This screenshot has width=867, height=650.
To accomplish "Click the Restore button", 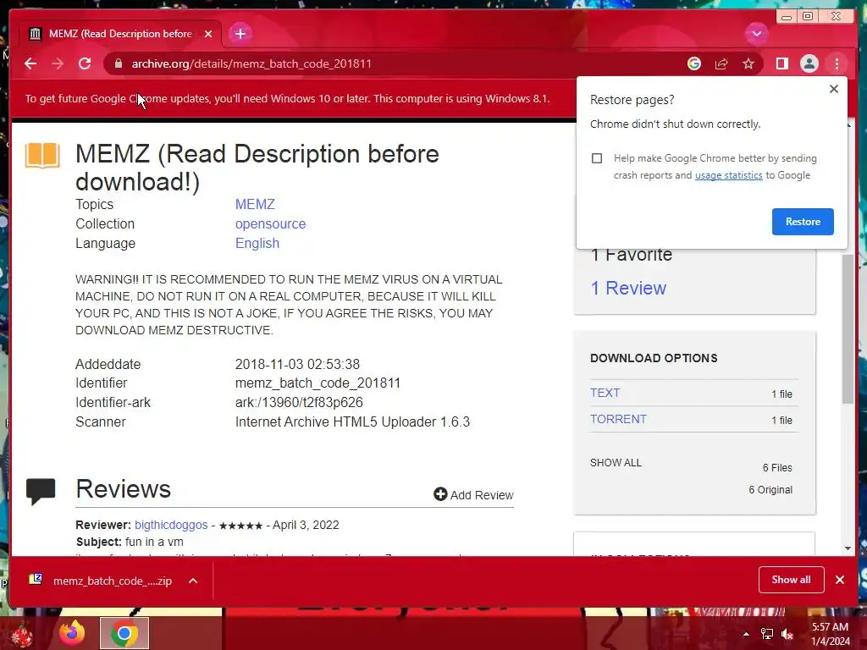I will [x=803, y=222].
